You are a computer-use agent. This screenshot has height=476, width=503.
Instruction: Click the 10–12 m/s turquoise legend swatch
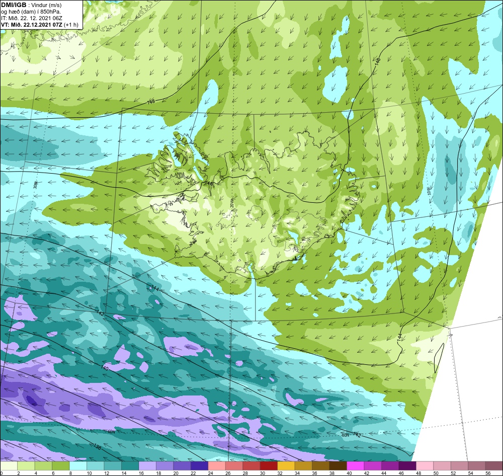click(x=95, y=466)
